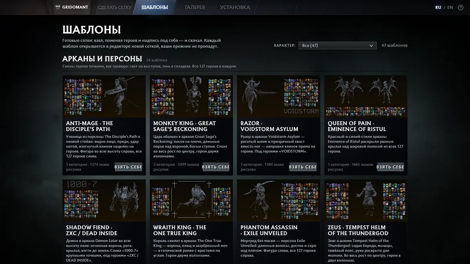The width and height of the screenshot is (470, 264).
Task: Open the Zeus Tempest Helm thumbnail
Action: (366, 201)
